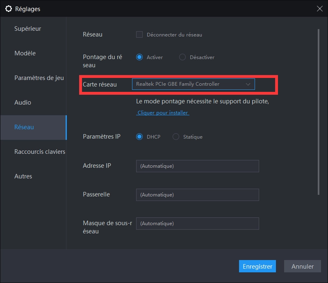Switch to the Autres tab
Screen dimensions: 328x283
coord(23,176)
